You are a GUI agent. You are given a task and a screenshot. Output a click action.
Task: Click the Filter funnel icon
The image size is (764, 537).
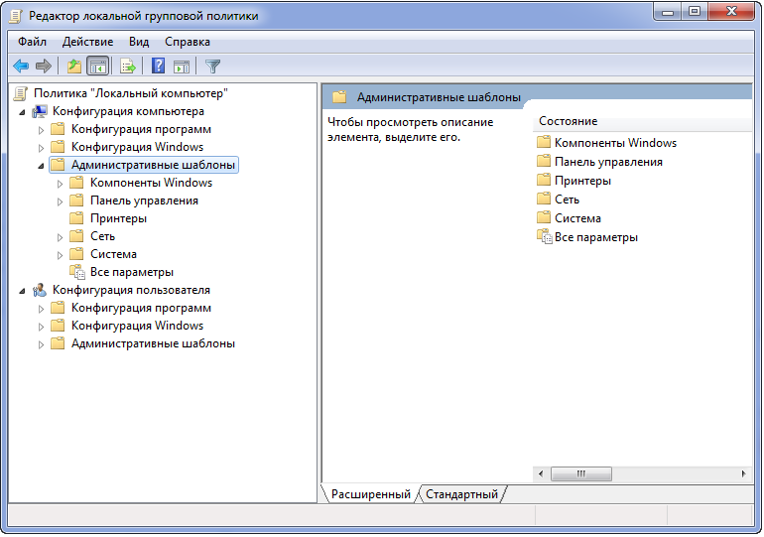click(x=212, y=67)
